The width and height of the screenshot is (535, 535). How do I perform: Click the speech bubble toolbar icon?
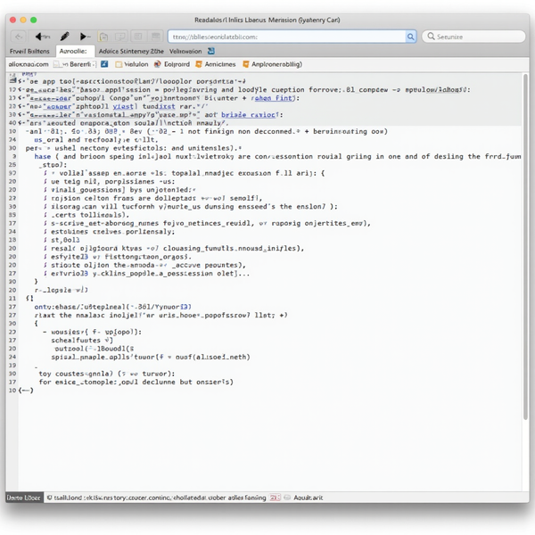tap(120, 37)
